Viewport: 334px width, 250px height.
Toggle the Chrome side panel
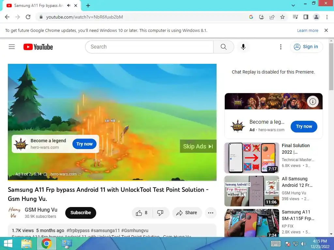pos(306,17)
